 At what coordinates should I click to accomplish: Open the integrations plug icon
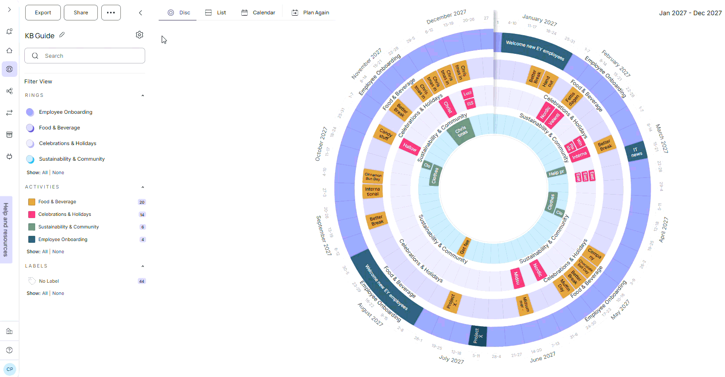point(9,156)
